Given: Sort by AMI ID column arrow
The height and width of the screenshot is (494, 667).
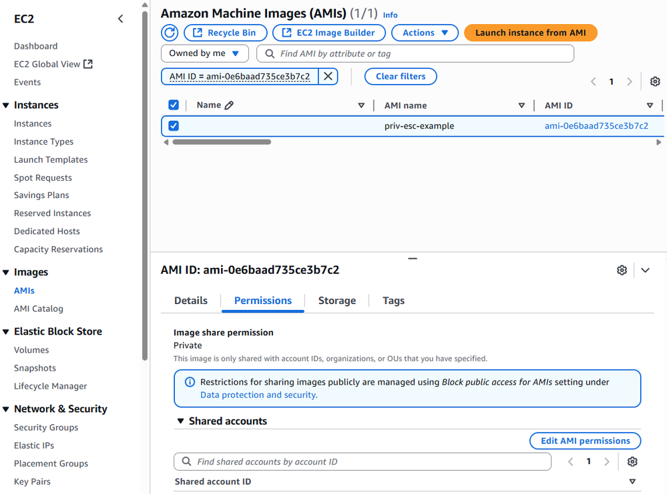Looking at the screenshot, I should pyautogui.click(x=650, y=105).
